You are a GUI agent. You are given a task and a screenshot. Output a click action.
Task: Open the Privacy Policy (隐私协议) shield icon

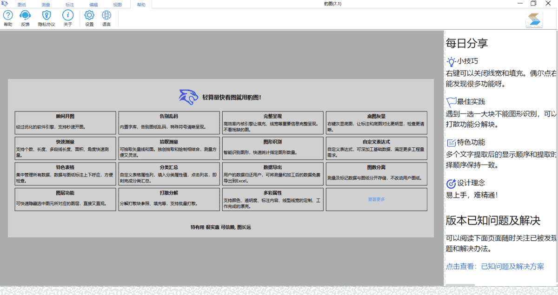pos(46,19)
